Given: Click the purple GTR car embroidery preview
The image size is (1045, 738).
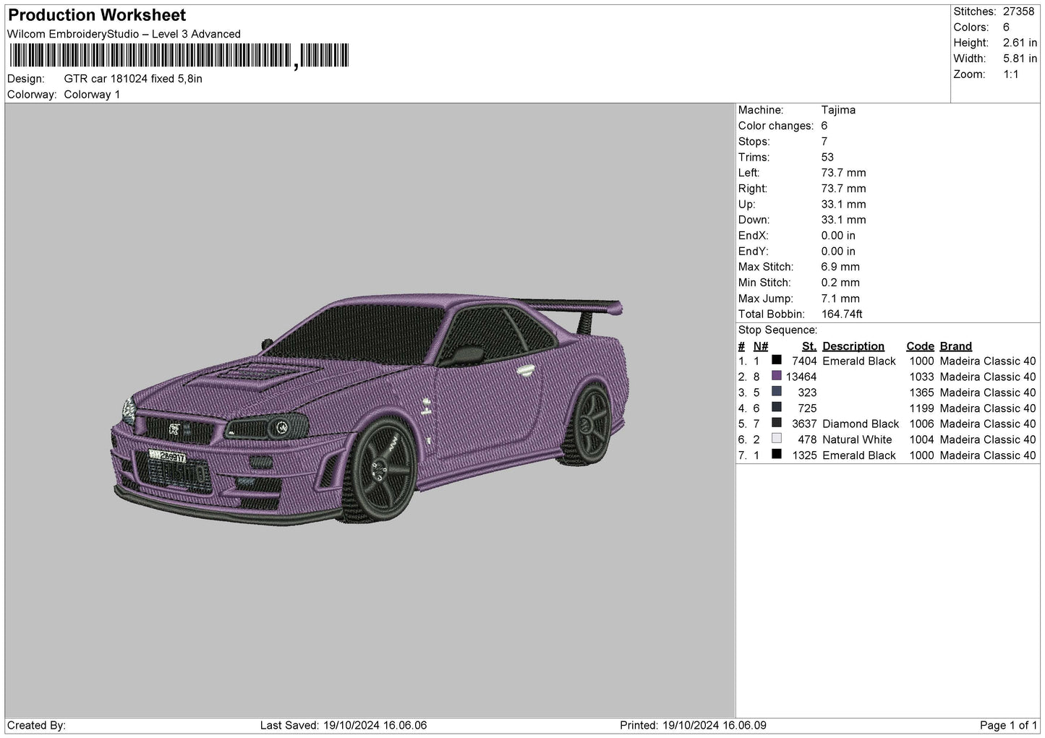Looking at the screenshot, I should [x=369, y=411].
